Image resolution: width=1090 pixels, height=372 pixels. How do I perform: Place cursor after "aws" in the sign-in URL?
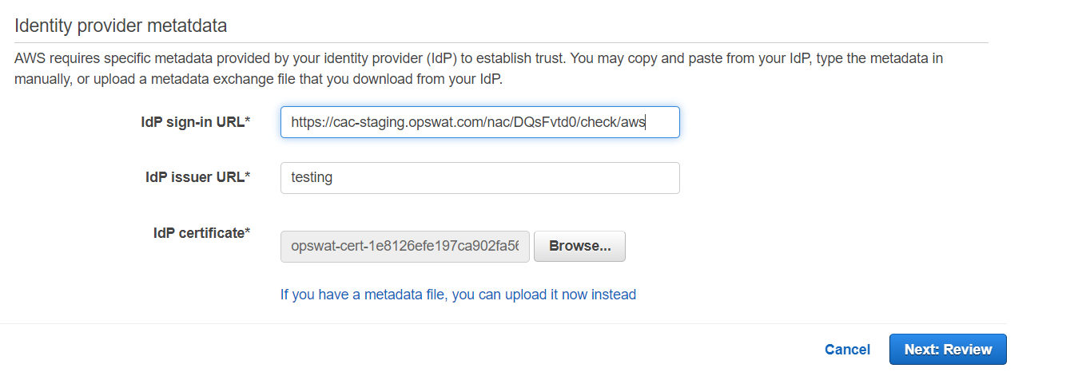pyautogui.click(x=646, y=122)
